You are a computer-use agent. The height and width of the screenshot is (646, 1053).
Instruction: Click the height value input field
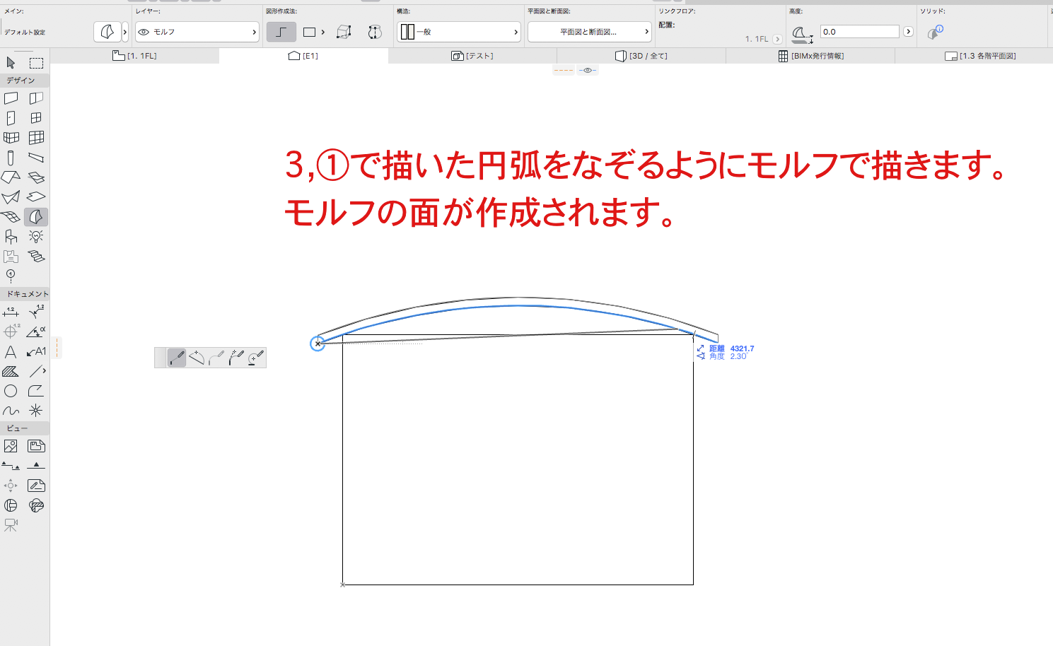(859, 32)
